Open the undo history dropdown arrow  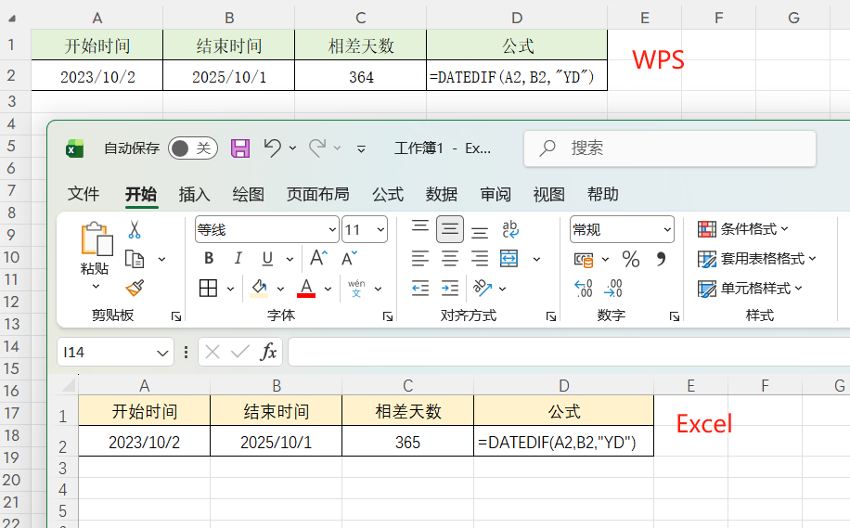point(292,148)
